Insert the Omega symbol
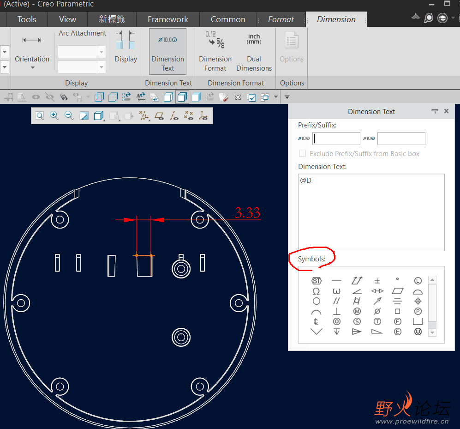 pyautogui.click(x=316, y=291)
